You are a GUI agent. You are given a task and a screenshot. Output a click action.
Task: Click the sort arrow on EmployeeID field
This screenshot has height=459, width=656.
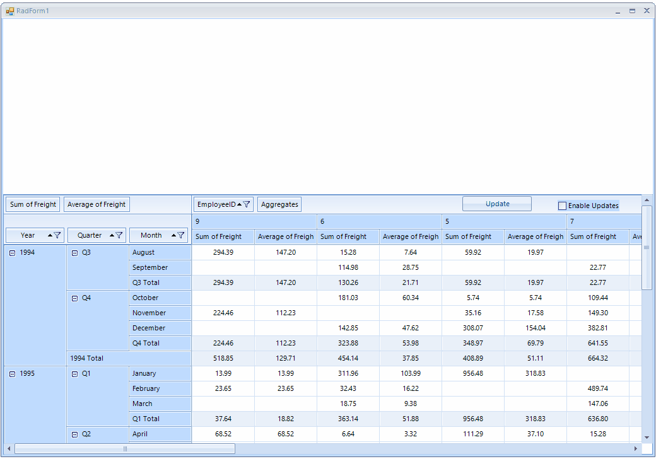click(x=239, y=204)
